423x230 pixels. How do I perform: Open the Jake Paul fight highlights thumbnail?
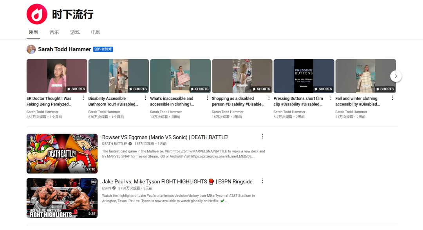(62, 198)
